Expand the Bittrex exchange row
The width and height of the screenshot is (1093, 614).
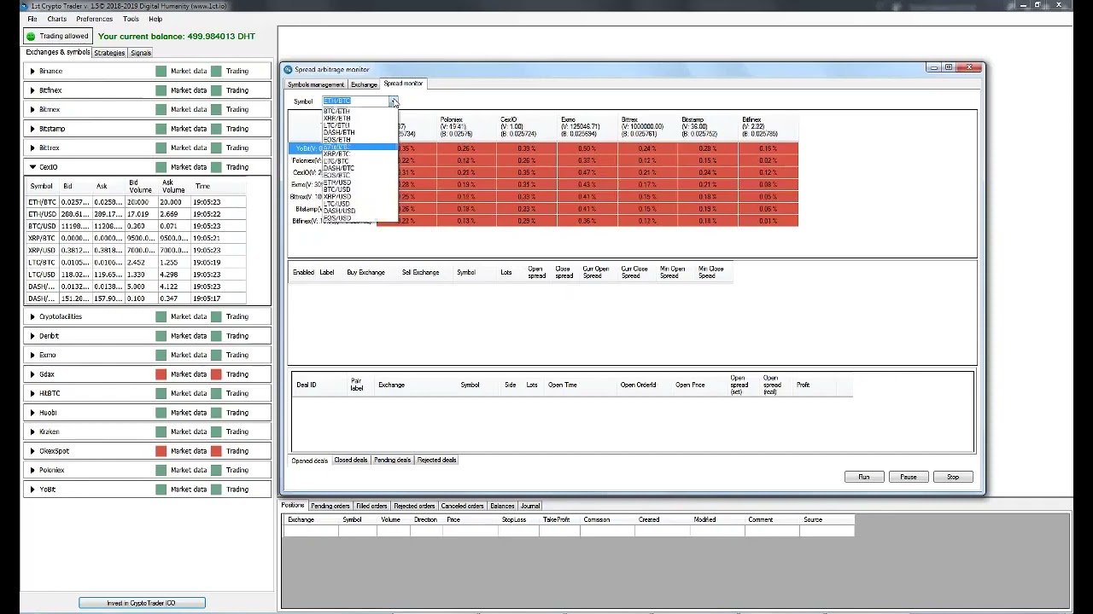point(32,148)
